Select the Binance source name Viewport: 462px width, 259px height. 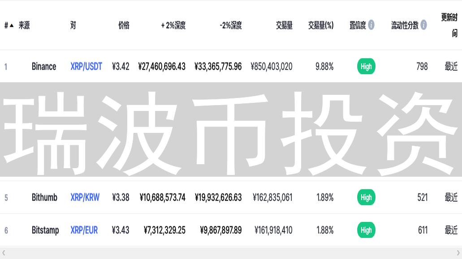tap(44, 67)
